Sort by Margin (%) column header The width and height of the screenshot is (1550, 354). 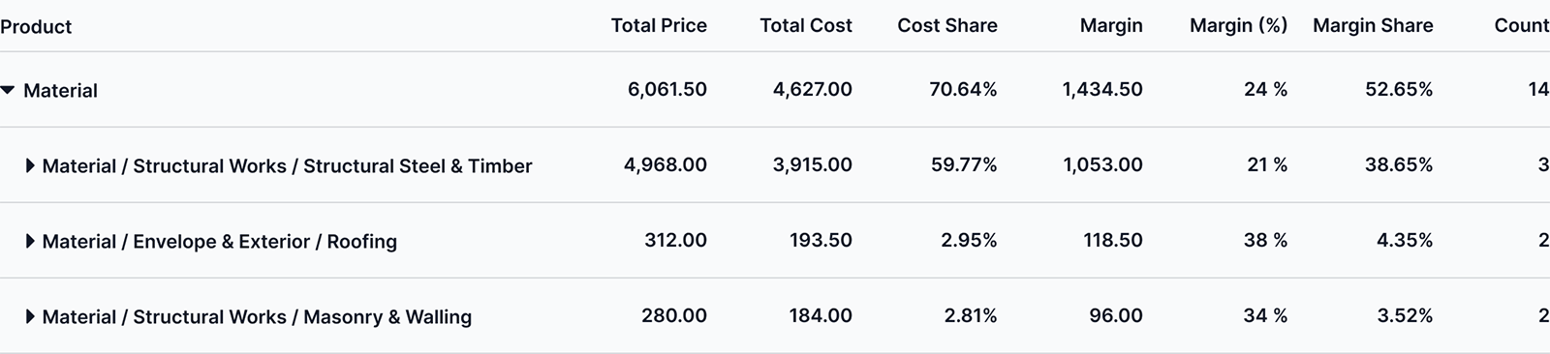click(x=1239, y=26)
